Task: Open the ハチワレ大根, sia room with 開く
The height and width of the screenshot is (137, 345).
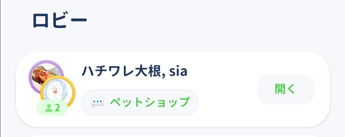Action: pyautogui.click(x=286, y=89)
